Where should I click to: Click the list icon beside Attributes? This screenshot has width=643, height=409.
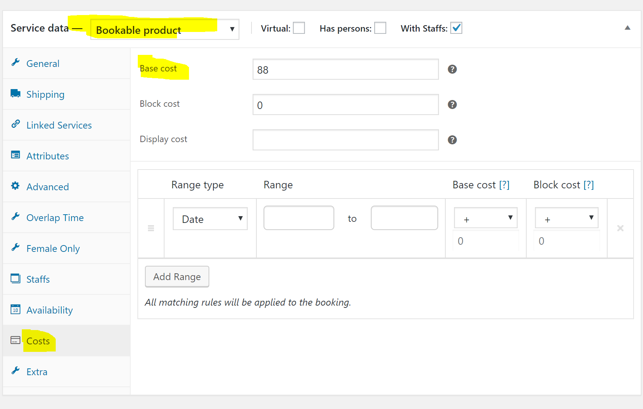click(15, 155)
